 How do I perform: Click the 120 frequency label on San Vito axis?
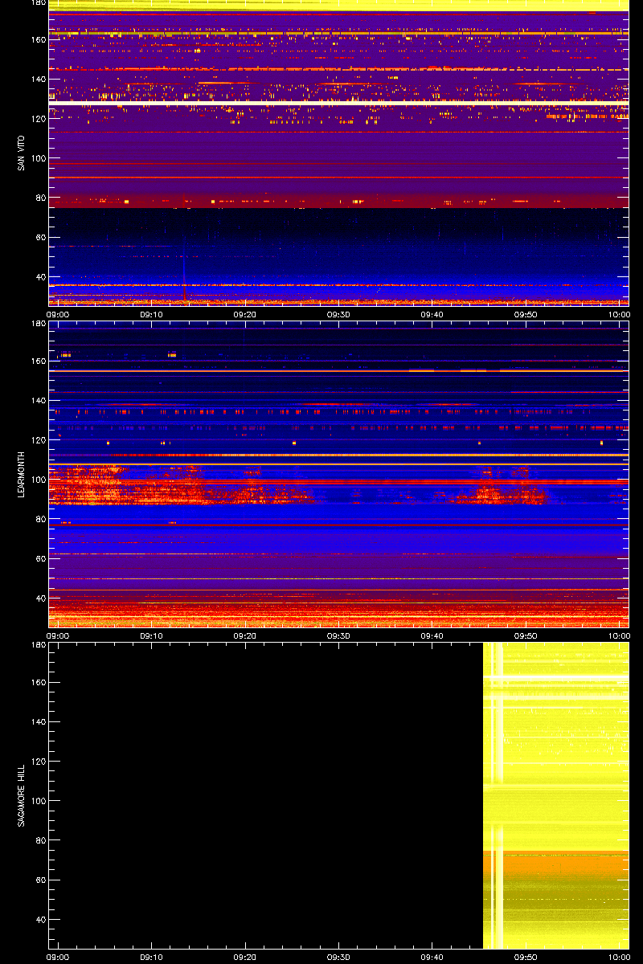[38, 119]
